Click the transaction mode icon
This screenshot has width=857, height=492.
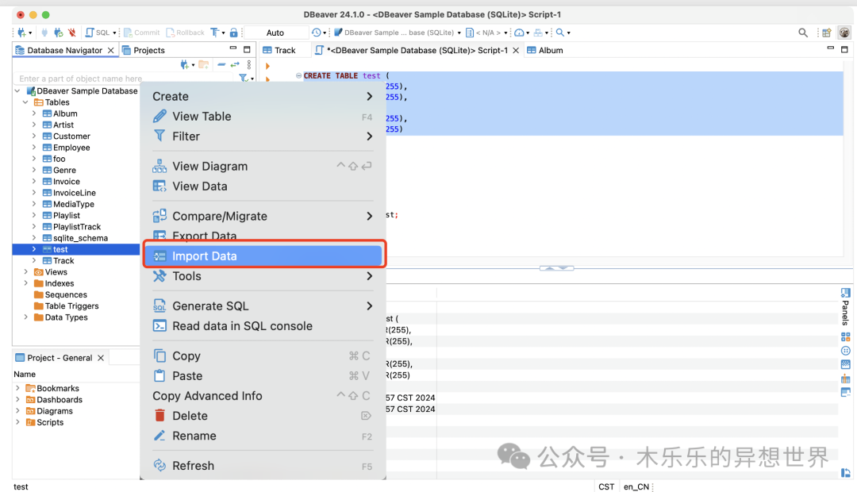(x=215, y=33)
